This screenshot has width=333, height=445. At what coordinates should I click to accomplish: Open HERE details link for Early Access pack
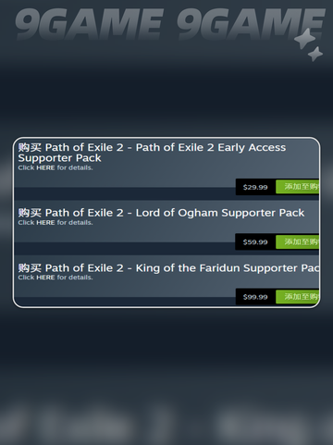click(x=45, y=167)
